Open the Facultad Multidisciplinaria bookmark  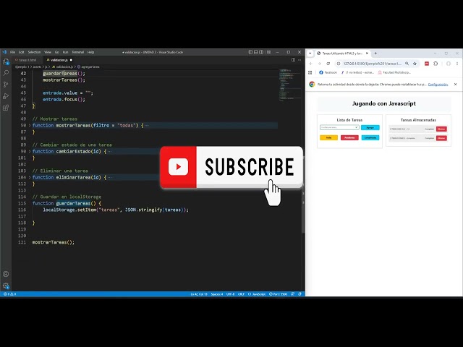[394, 72]
